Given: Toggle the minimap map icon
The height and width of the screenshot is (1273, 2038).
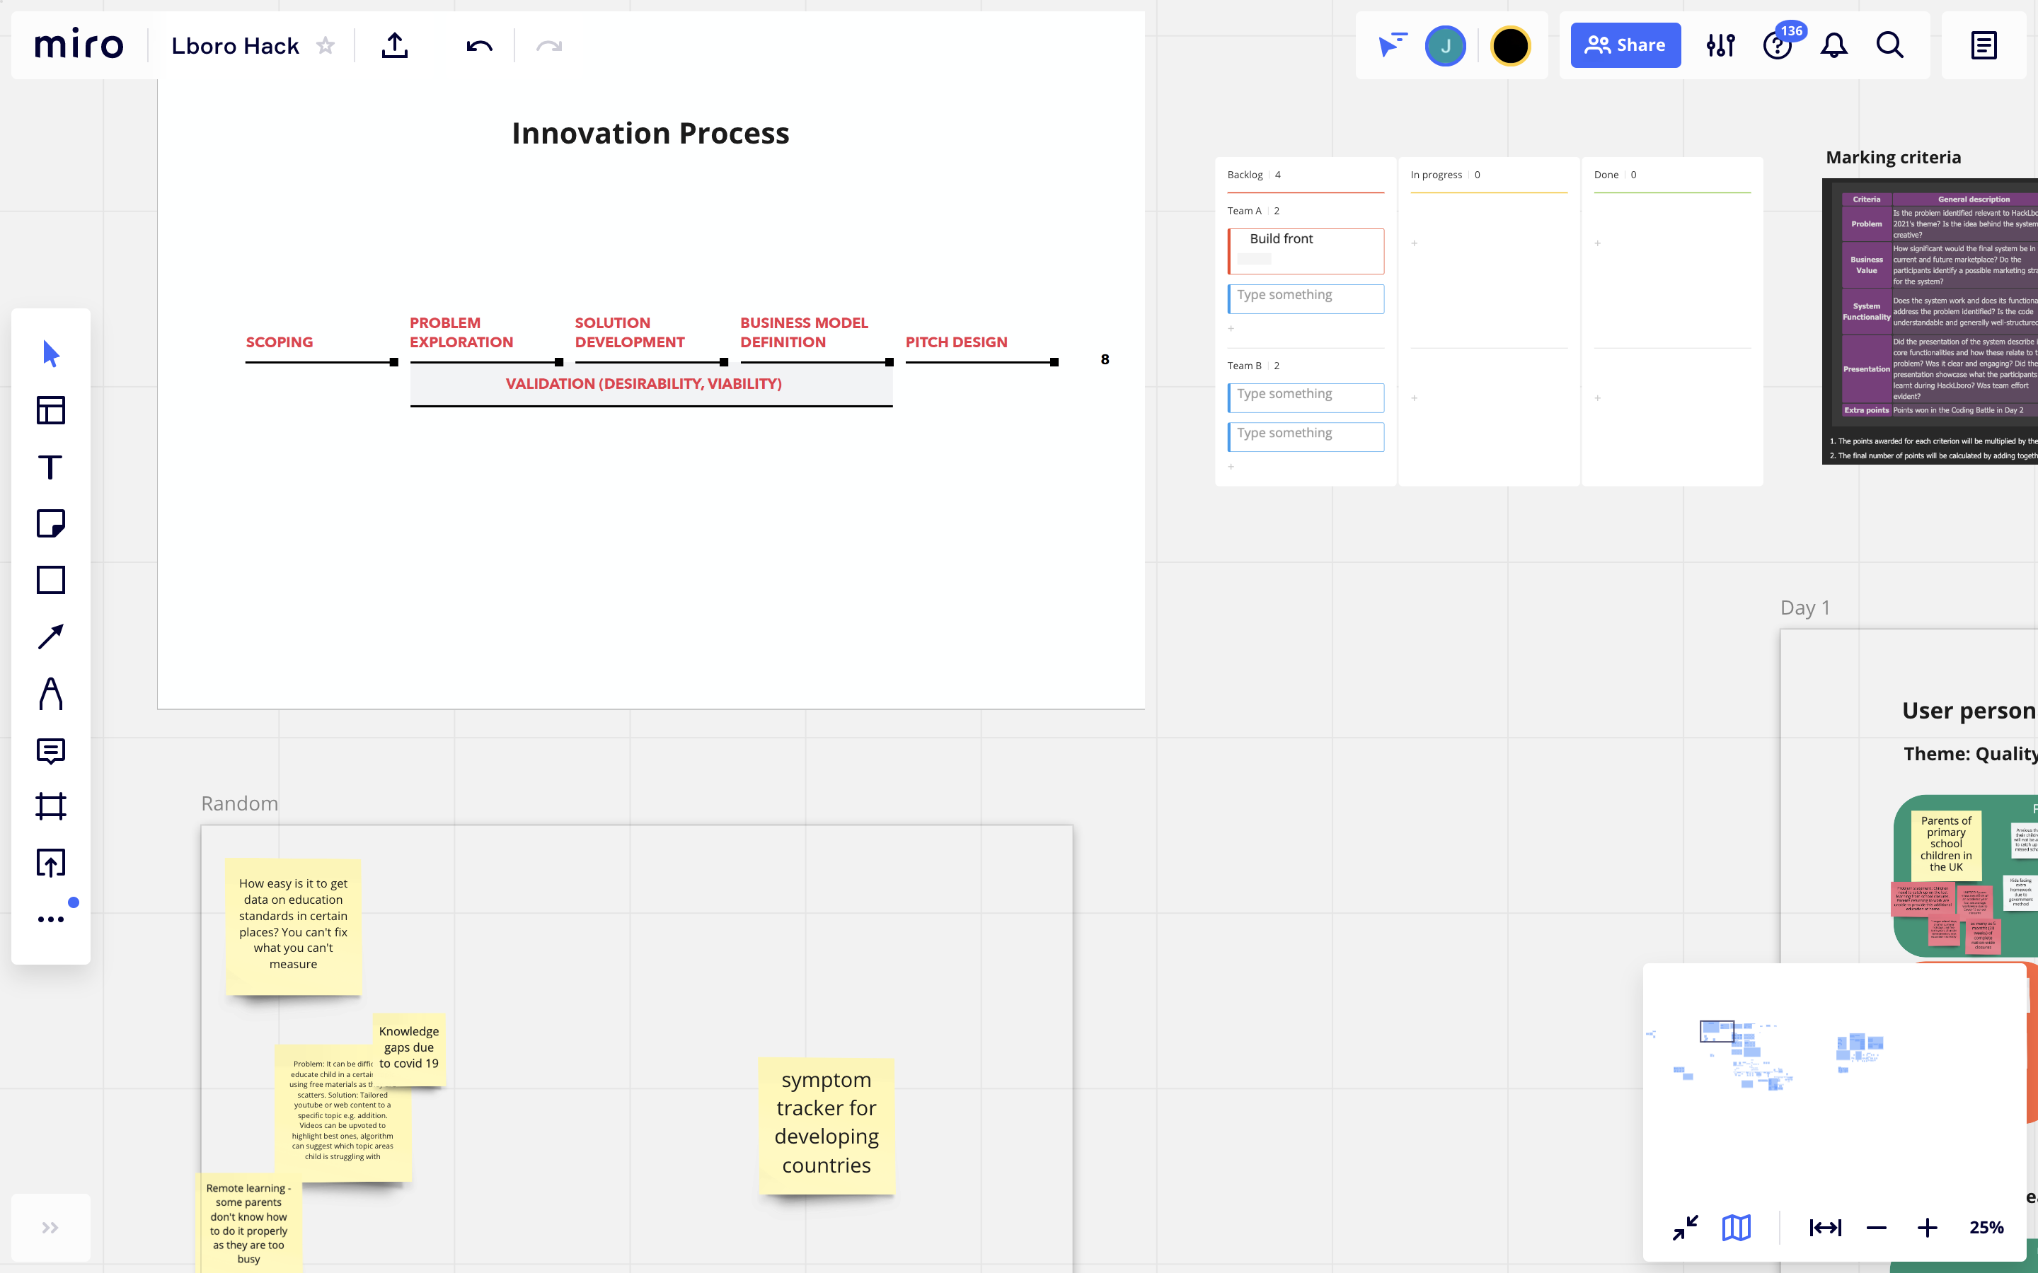Looking at the screenshot, I should coord(1736,1228).
